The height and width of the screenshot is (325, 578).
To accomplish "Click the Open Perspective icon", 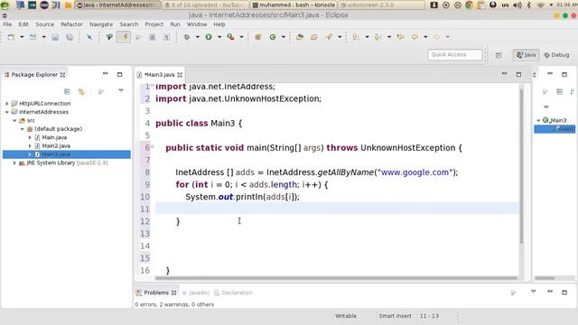I will click(499, 55).
